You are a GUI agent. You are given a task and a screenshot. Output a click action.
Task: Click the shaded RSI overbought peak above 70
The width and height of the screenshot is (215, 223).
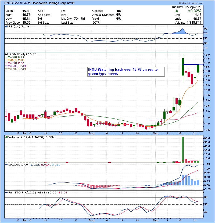click(x=181, y=32)
